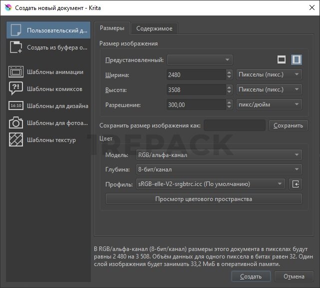Toggle landscape orientation button
The width and height of the screenshot is (320, 288).
pos(282,60)
